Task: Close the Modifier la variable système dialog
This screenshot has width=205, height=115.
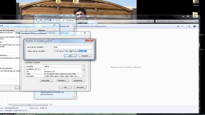Action: [x=89, y=40]
